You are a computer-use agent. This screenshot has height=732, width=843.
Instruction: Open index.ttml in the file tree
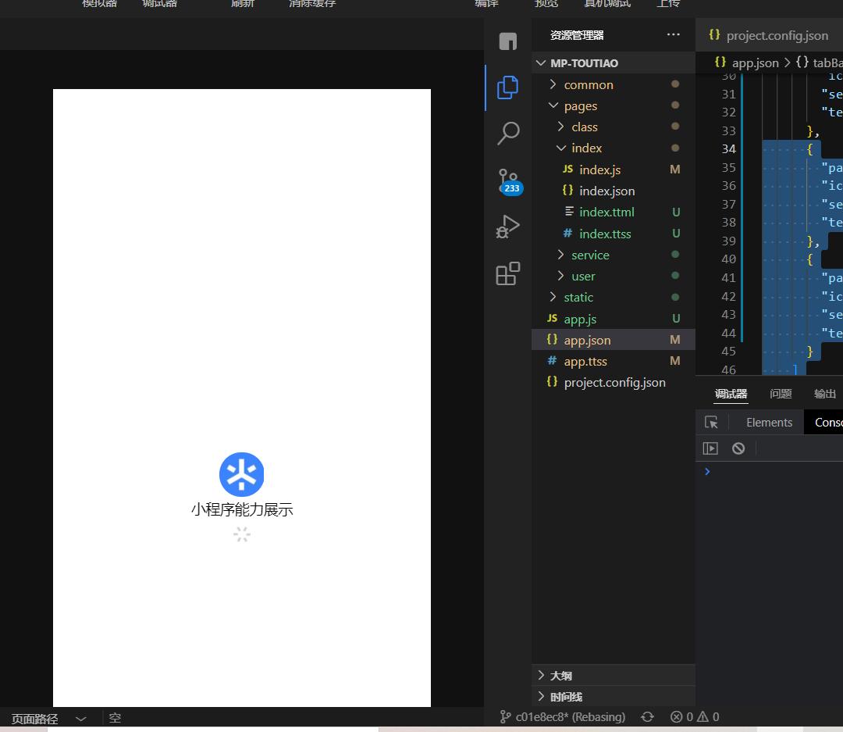(x=606, y=212)
